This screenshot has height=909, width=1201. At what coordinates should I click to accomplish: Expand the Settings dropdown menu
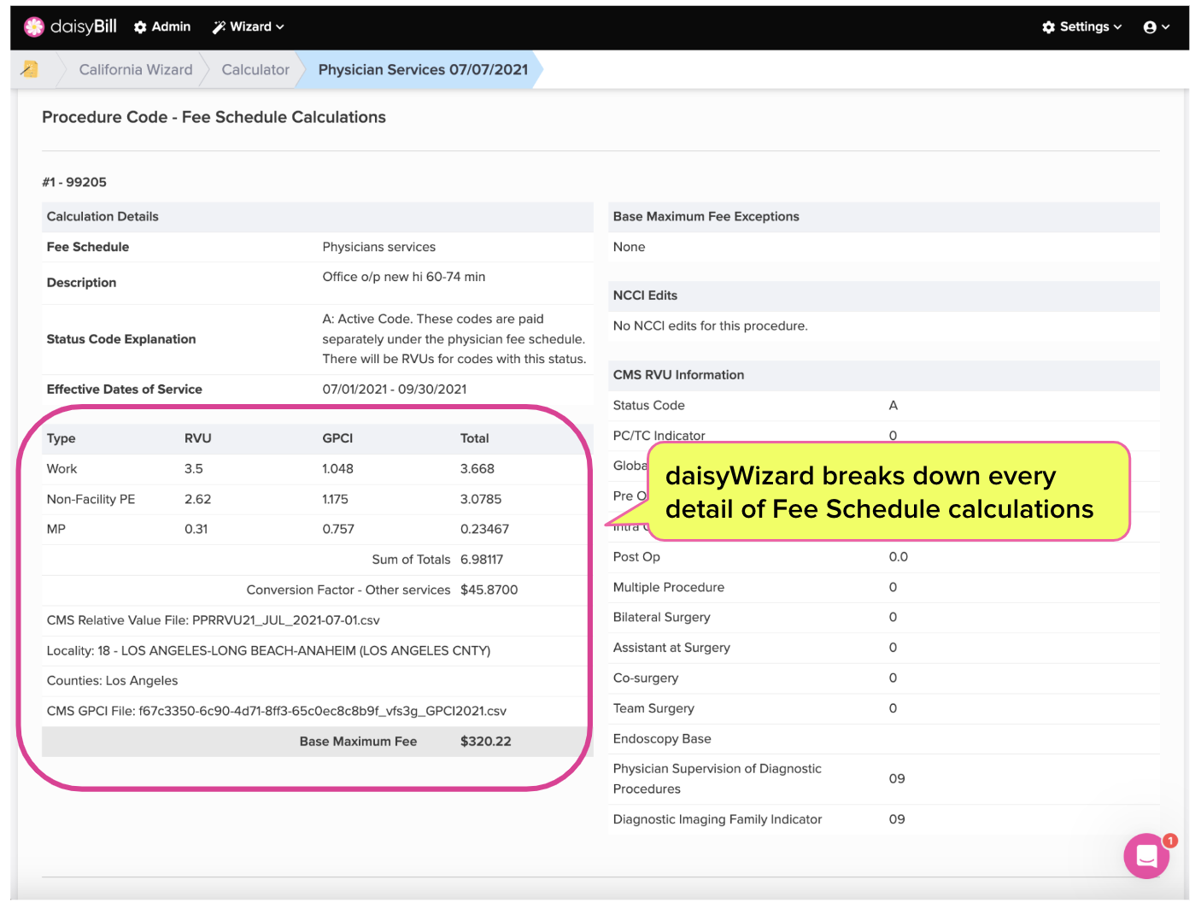tap(1082, 27)
